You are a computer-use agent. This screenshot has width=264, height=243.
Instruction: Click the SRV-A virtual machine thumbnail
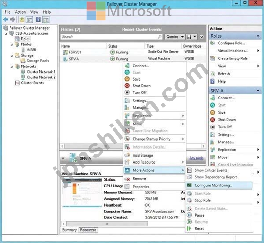click(x=82, y=192)
